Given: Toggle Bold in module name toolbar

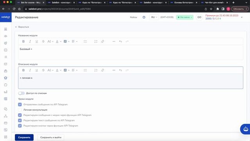Looking at the screenshot, I should point(23,42).
